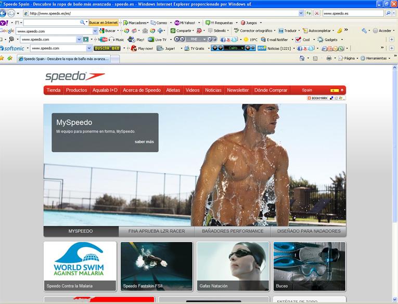
Task: Expand the Marcadores dropdown arrow
Action: (147, 23)
